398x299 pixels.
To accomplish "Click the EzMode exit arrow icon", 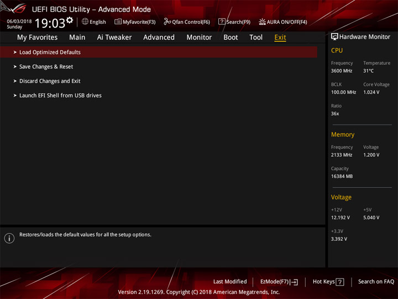I will click(x=294, y=282).
